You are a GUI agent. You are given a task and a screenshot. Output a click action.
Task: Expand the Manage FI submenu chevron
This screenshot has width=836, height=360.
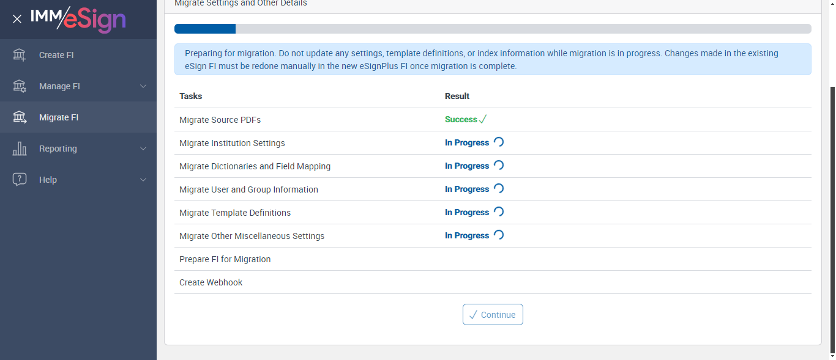143,86
